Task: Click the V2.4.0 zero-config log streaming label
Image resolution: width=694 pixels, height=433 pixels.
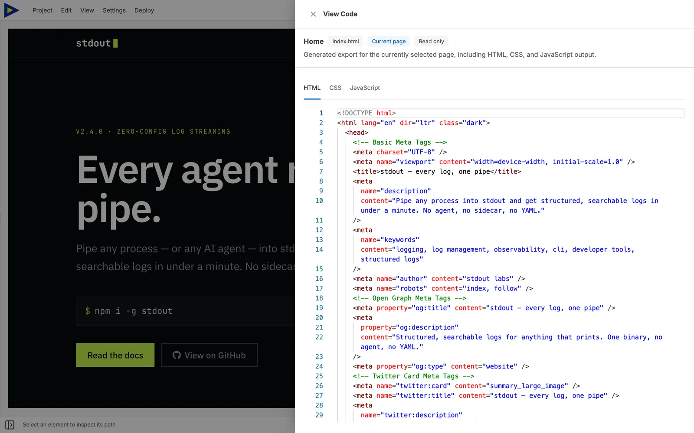Action: pos(153,132)
